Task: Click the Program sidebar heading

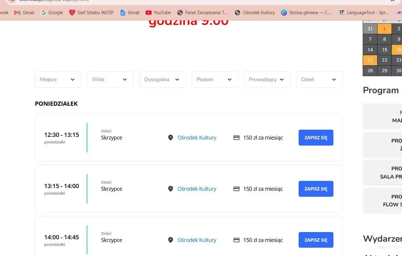Action: tap(381, 91)
